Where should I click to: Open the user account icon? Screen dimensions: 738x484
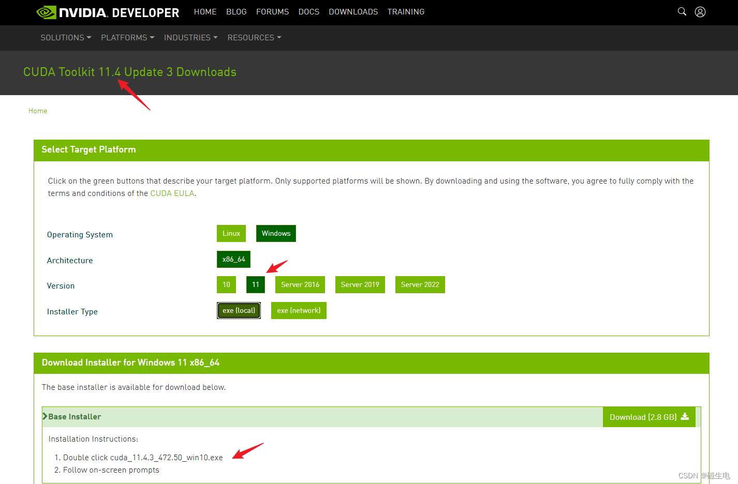[x=700, y=11]
